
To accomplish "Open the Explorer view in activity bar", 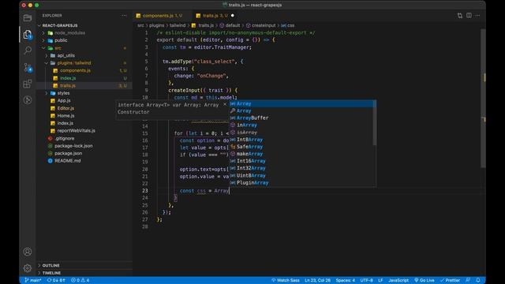I will click(28, 35).
